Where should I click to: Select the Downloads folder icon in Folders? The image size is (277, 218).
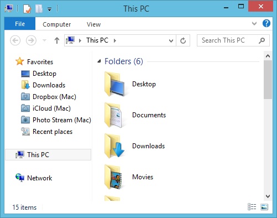click(x=114, y=146)
